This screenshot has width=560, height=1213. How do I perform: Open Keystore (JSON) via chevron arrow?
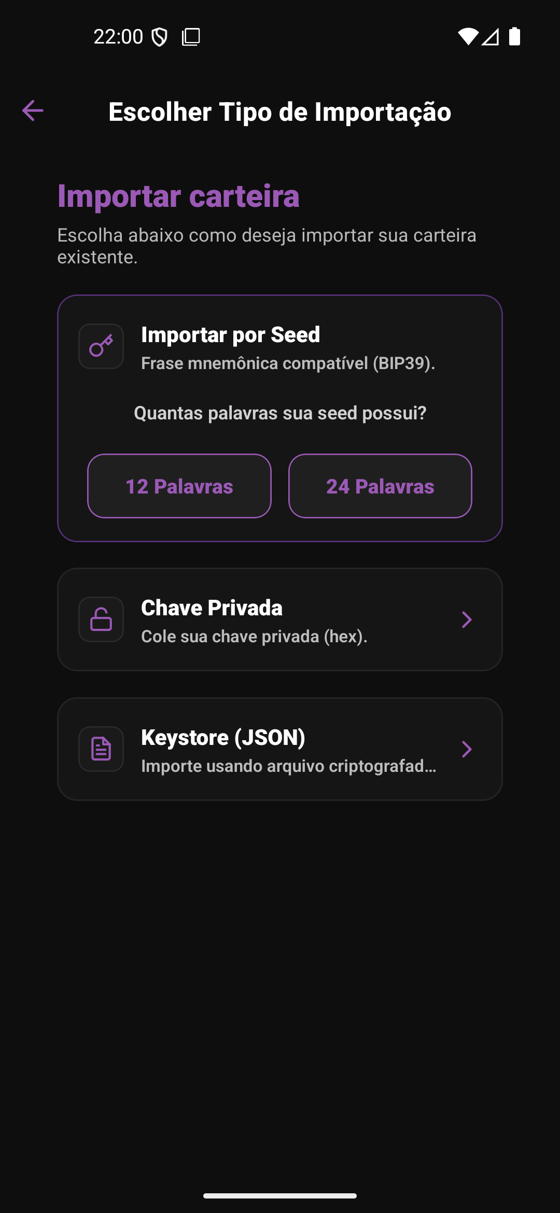pyautogui.click(x=467, y=749)
